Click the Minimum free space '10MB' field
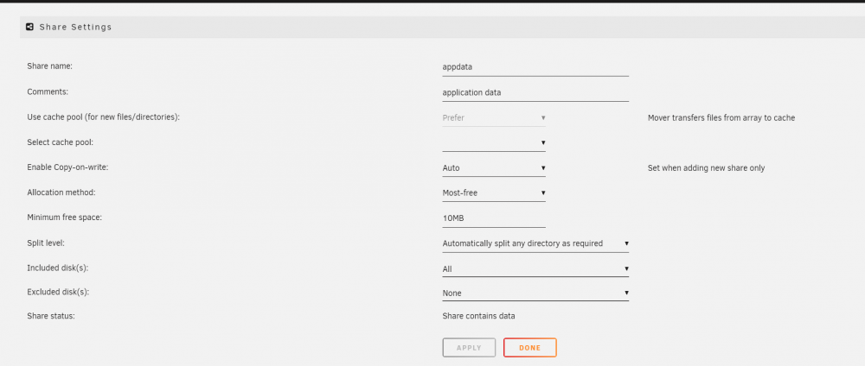865x366 pixels. [494, 218]
